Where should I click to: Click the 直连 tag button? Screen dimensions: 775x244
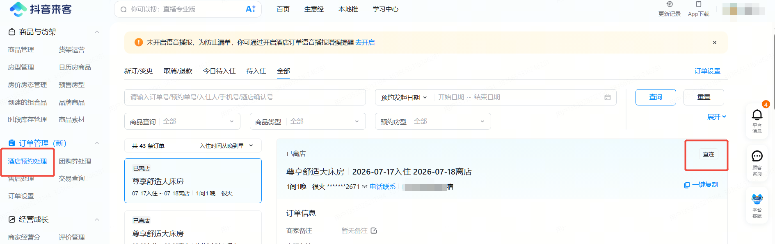pyautogui.click(x=709, y=154)
